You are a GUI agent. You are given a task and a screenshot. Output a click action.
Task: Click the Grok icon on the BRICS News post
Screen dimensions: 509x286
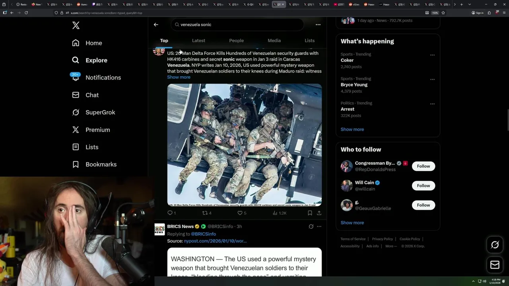pyautogui.click(x=311, y=226)
